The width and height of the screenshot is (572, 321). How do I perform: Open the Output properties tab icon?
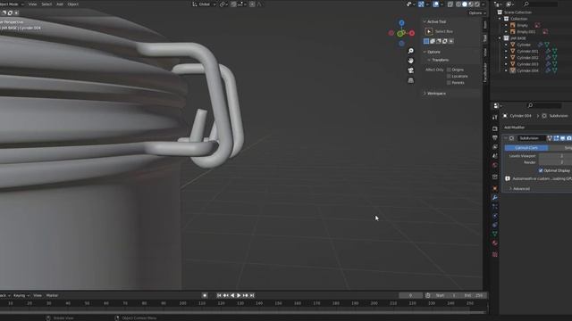[494, 138]
